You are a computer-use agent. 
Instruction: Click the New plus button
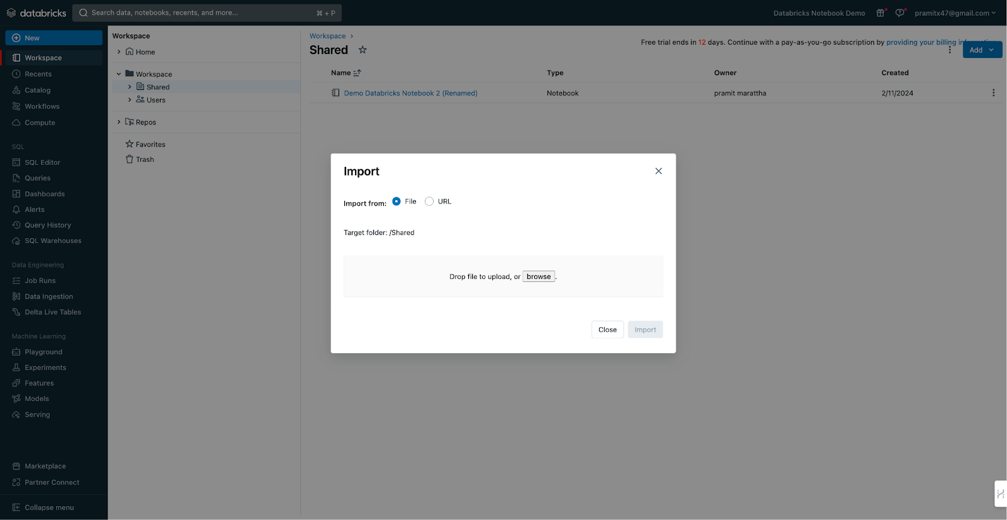(53, 38)
